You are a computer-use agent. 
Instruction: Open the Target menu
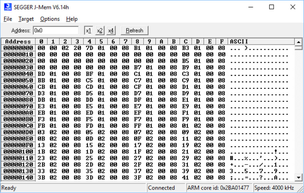[26, 19]
